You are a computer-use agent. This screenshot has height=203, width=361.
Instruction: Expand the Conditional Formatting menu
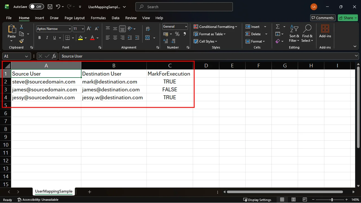[x=215, y=27]
